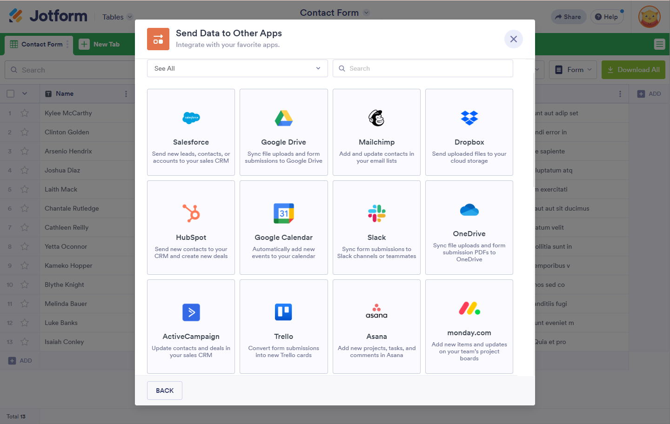The image size is (670, 424).
Task: Click the Google Calendar card title
Action: click(284, 238)
